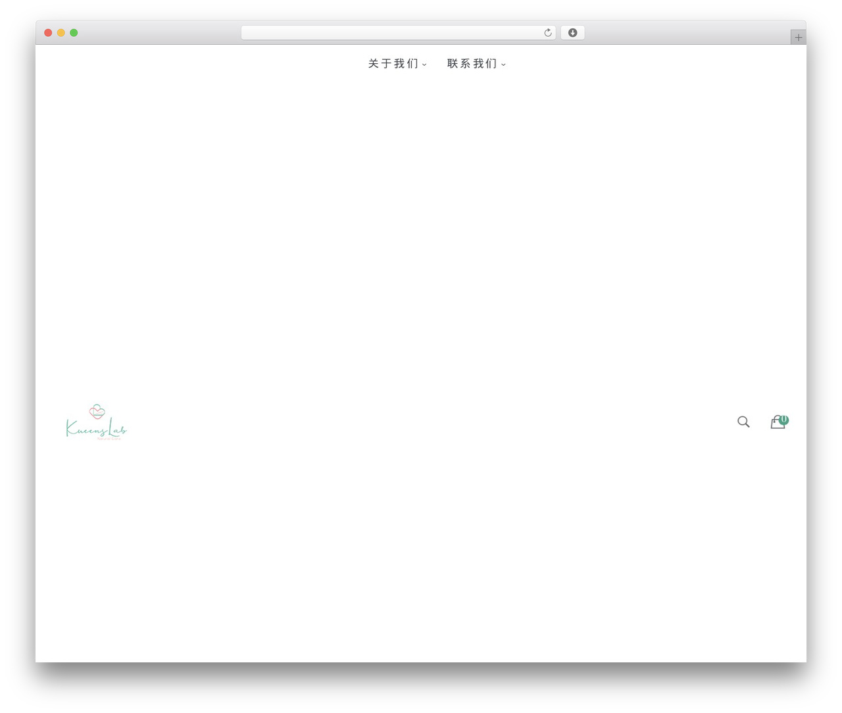The width and height of the screenshot is (842, 713).
Task: Maximize the window with green button
Action: (x=74, y=33)
